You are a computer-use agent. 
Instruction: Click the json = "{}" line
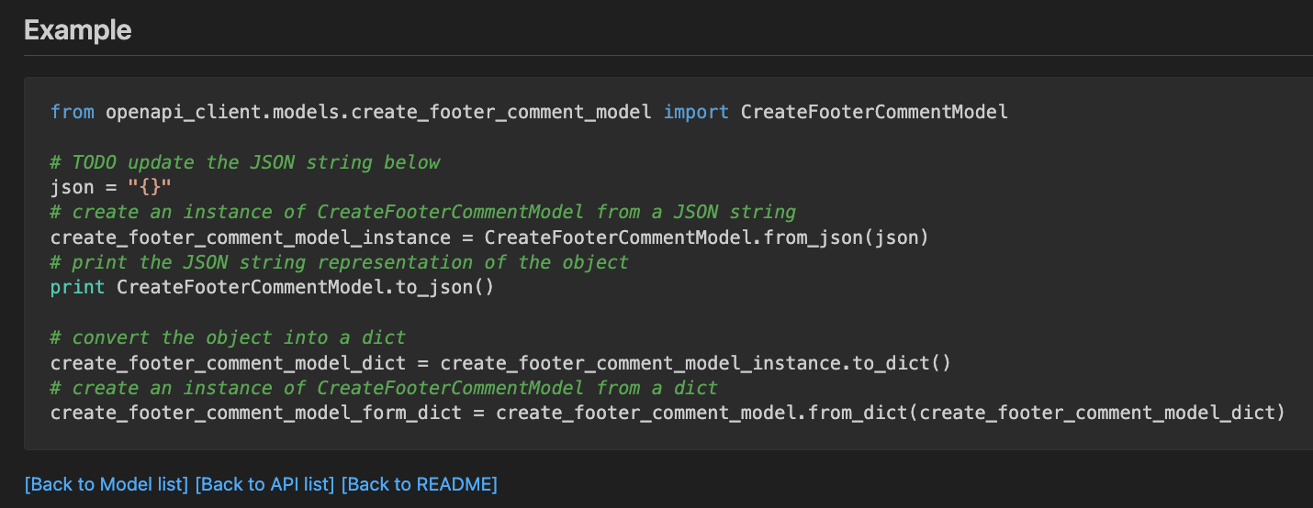111,187
